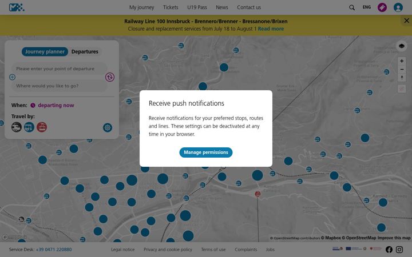The width and height of the screenshot is (412, 257).
Task: Toggle the train travel mode
Action: pyautogui.click(x=17, y=127)
